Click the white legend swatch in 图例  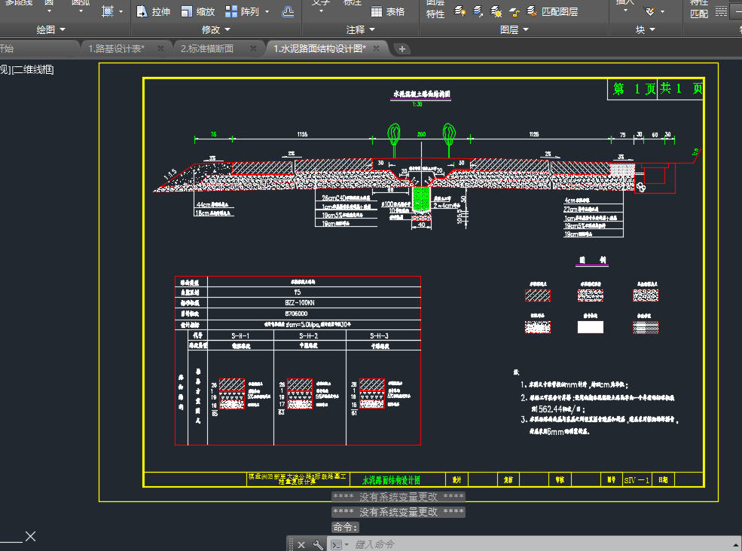(590, 327)
